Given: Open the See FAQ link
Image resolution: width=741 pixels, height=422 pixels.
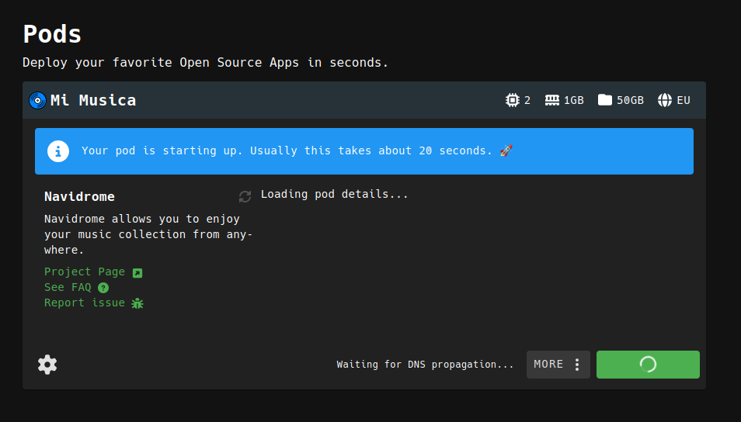Looking at the screenshot, I should (x=68, y=287).
